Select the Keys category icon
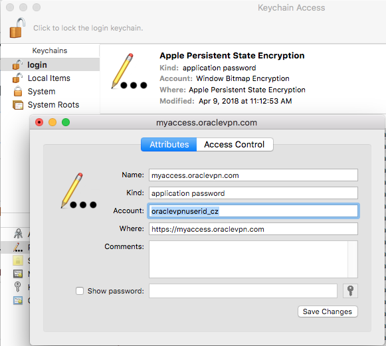386x346 pixels. click(x=17, y=287)
